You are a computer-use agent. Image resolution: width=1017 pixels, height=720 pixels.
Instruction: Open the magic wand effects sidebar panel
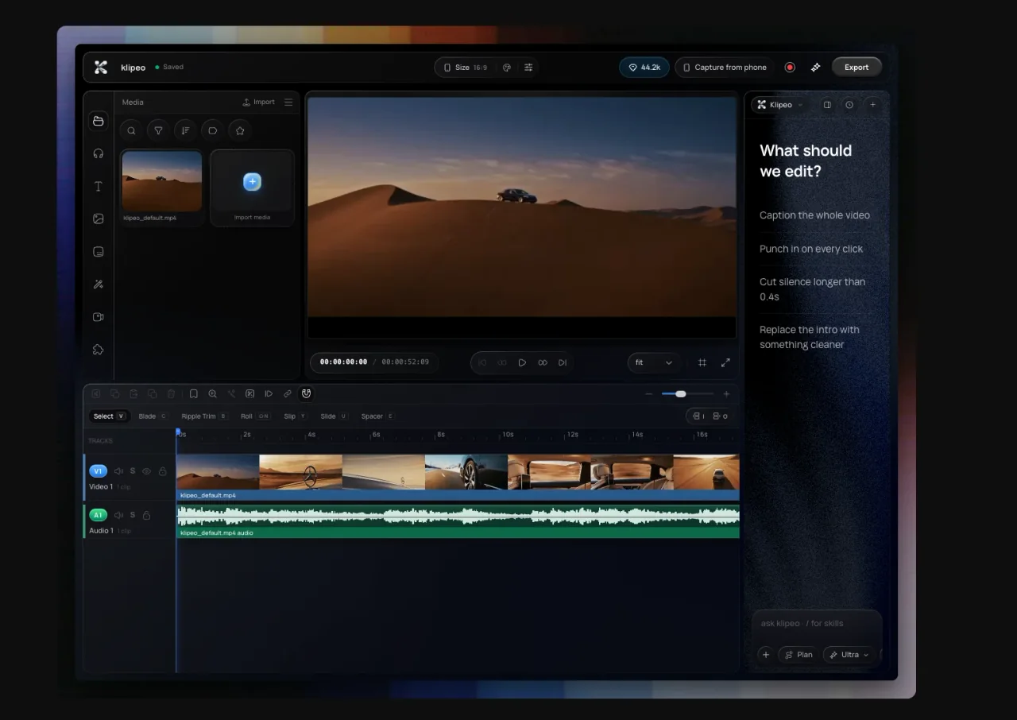99,284
